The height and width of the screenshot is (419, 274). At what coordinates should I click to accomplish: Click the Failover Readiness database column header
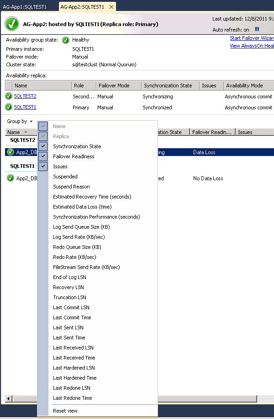212,132
